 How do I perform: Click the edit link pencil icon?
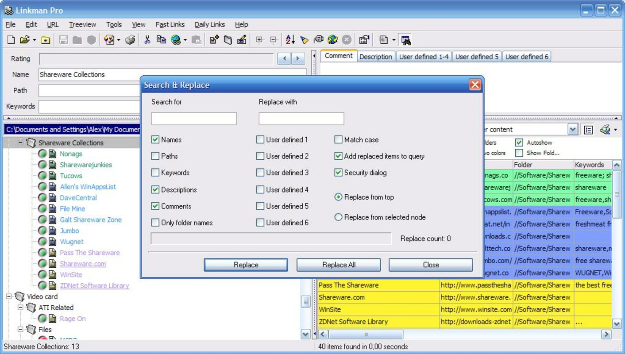[242, 40]
